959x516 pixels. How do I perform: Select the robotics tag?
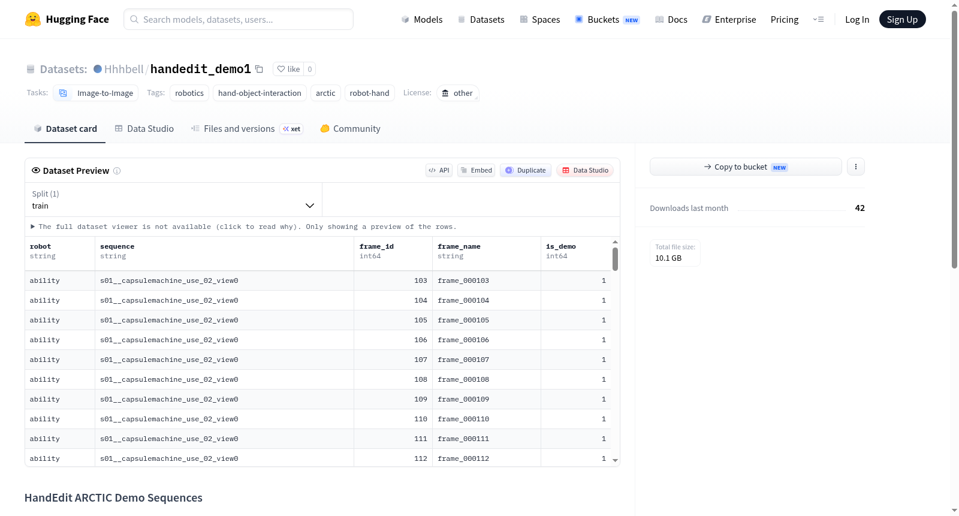[x=189, y=93]
